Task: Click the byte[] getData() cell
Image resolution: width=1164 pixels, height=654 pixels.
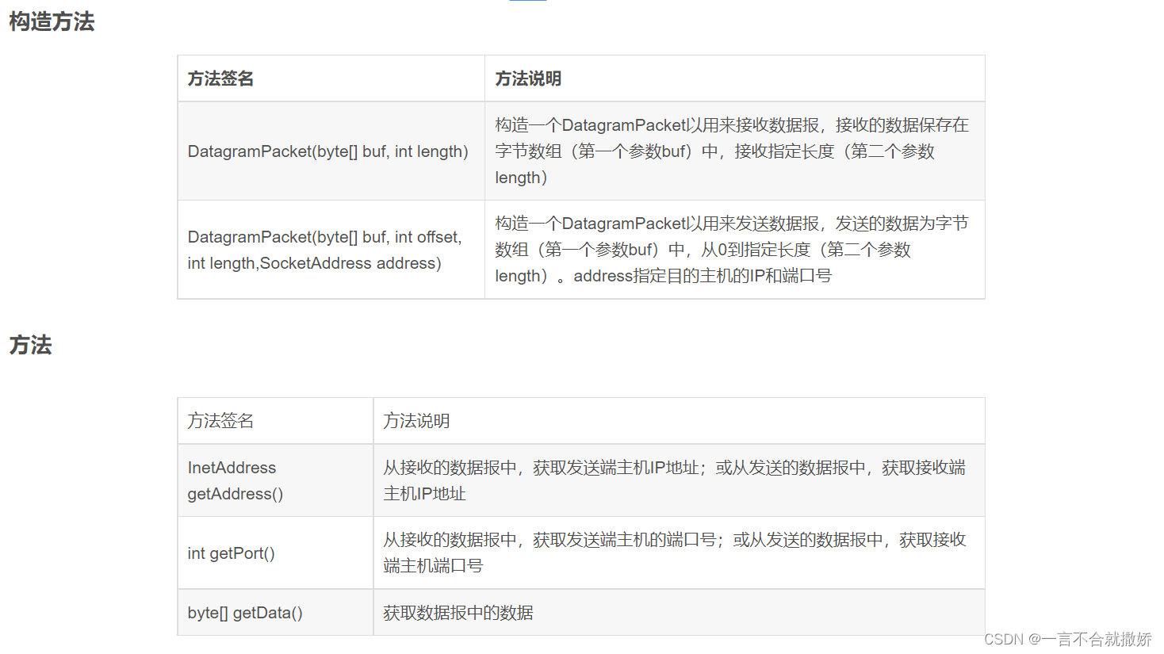Action: tap(245, 613)
